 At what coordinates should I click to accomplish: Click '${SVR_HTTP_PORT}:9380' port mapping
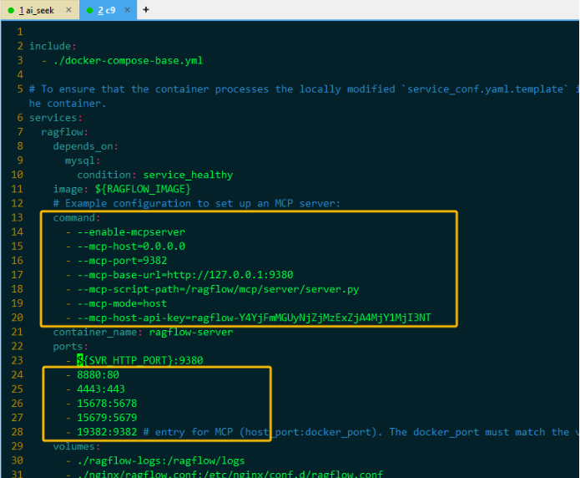(x=140, y=360)
